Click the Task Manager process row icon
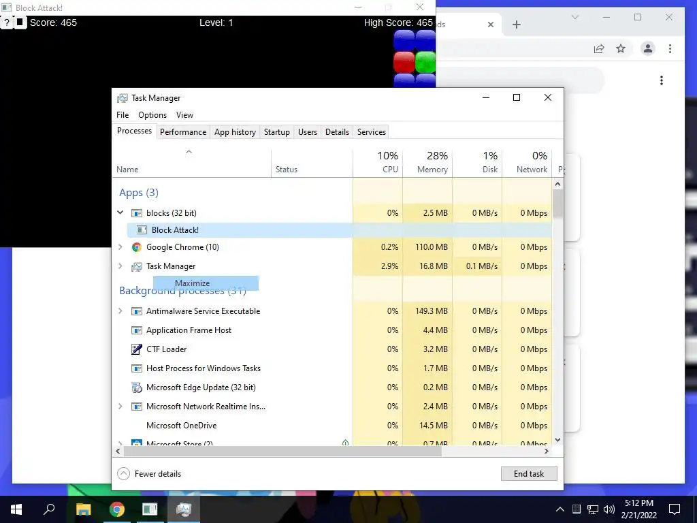697x523 pixels. 137,266
